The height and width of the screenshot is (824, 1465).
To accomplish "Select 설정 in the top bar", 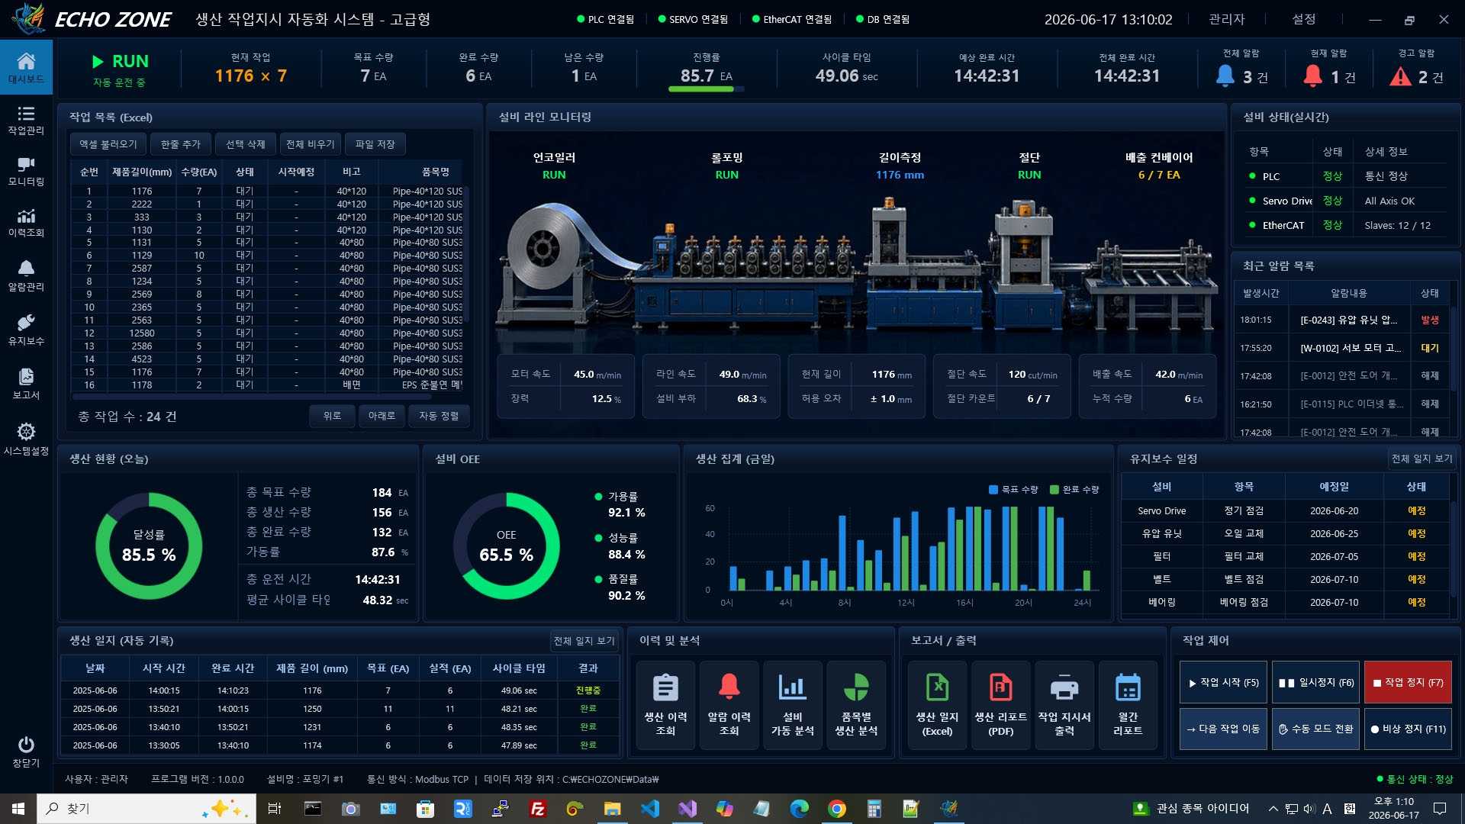I will point(1303,19).
